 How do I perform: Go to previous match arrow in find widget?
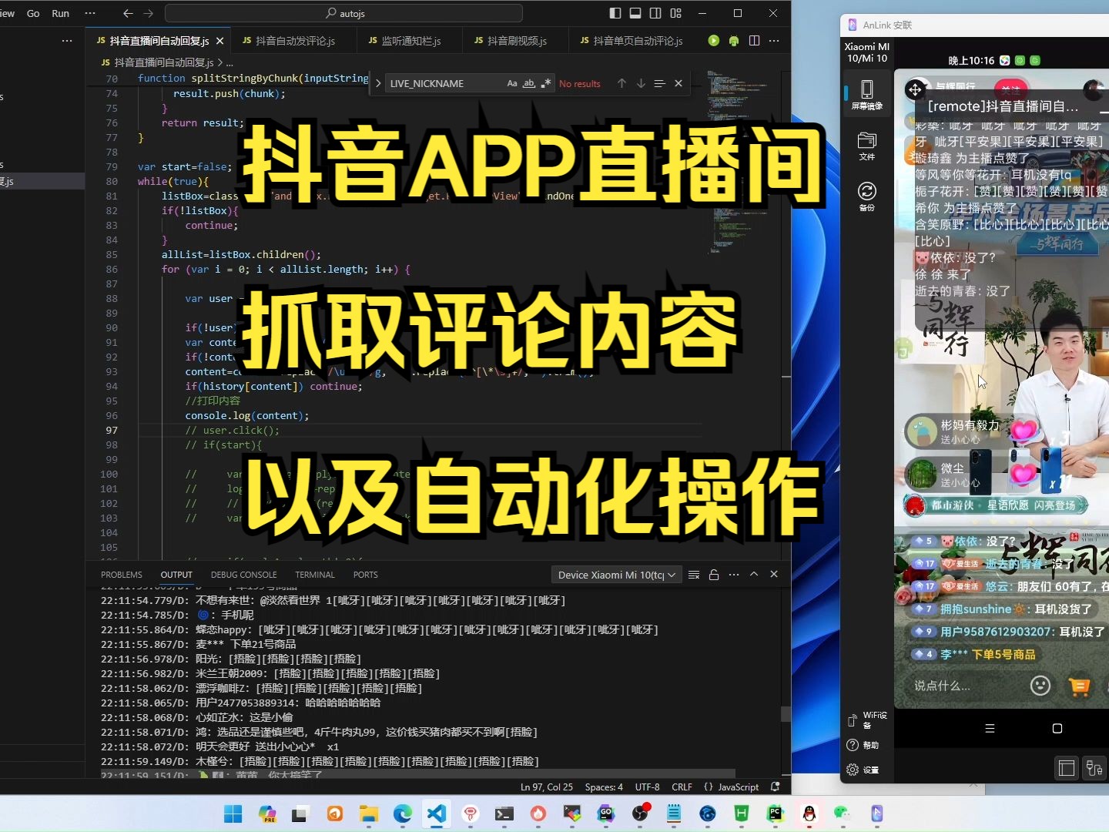(622, 83)
